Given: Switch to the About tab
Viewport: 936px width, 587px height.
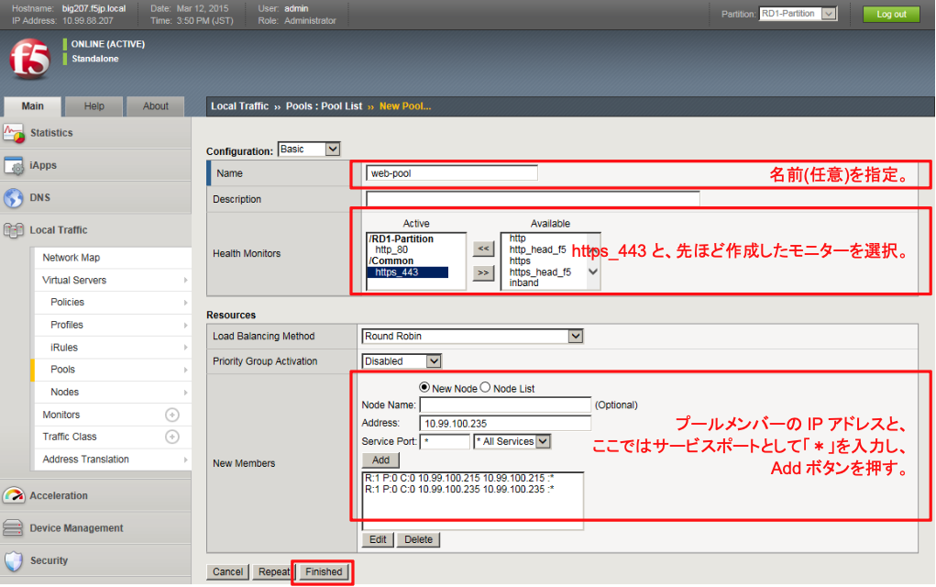Looking at the screenshot, I should point(155,106).
